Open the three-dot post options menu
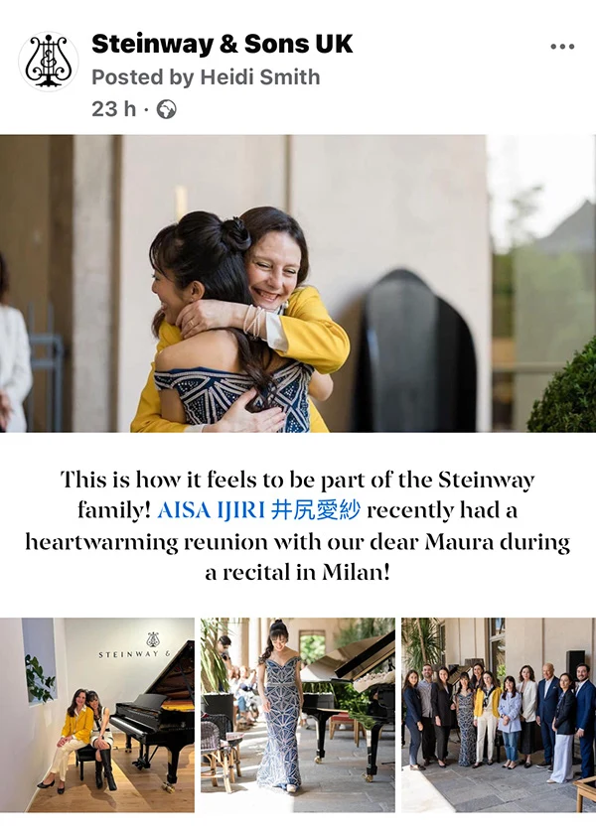 tap(562, 47)
